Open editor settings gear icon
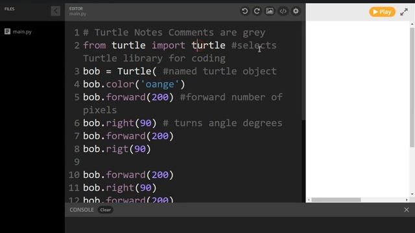 [296, 11]
